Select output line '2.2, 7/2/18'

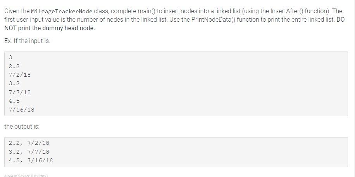[x=29, y=143]
